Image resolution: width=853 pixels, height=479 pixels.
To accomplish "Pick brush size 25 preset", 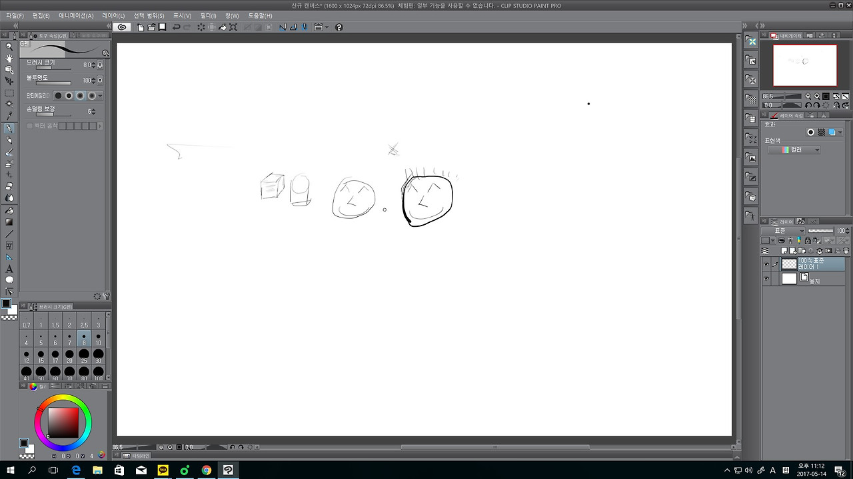I will (84, 356).
